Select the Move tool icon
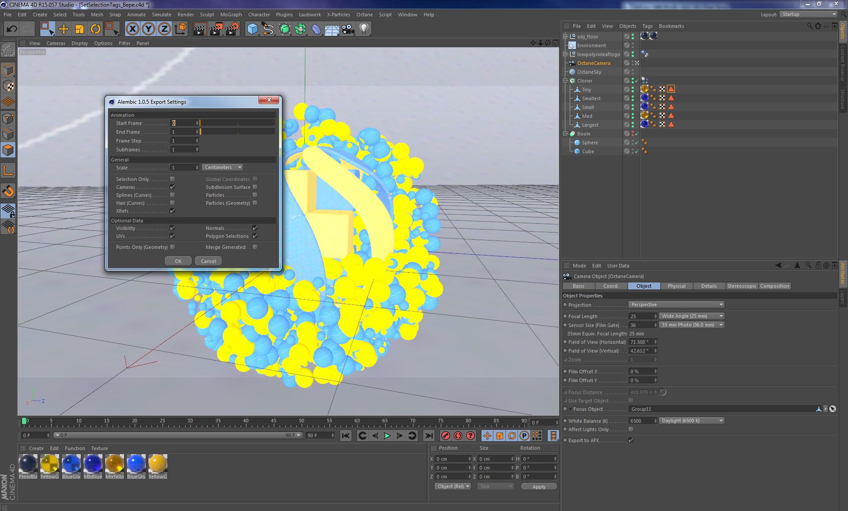 click(64, 29)
